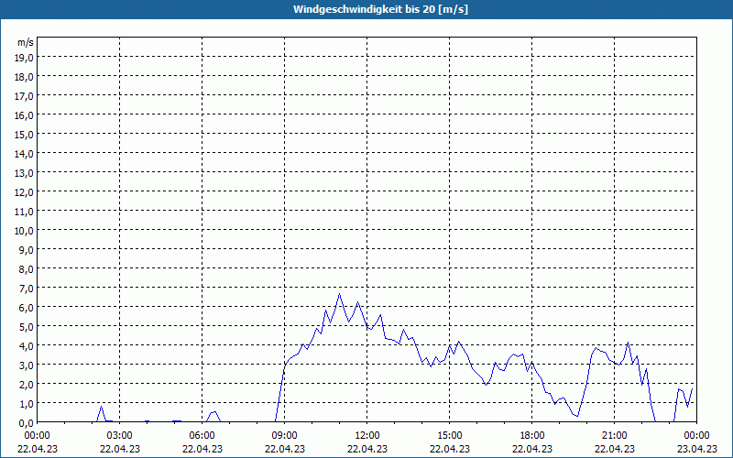Click the chart title 'Windgeschwindigkeit bis 20 [m/s]'
This screenshot has height=458, width=733.
pyautogui.click(x=380, y=9)
